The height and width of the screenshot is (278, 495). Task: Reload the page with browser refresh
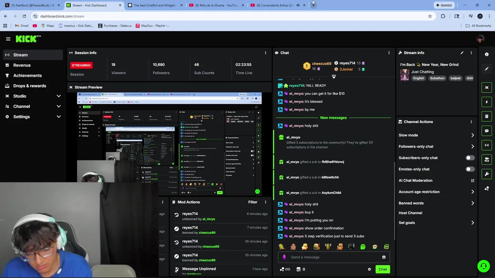tap(24, 16)
